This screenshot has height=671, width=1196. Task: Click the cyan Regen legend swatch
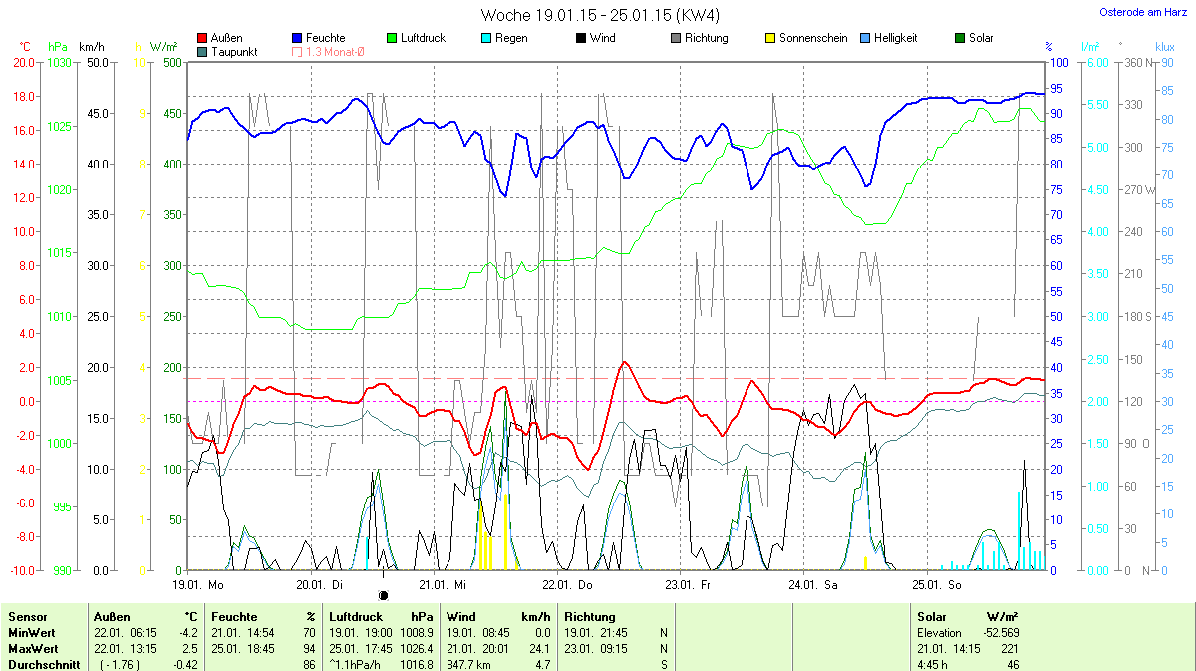click(x=485, y=38)
